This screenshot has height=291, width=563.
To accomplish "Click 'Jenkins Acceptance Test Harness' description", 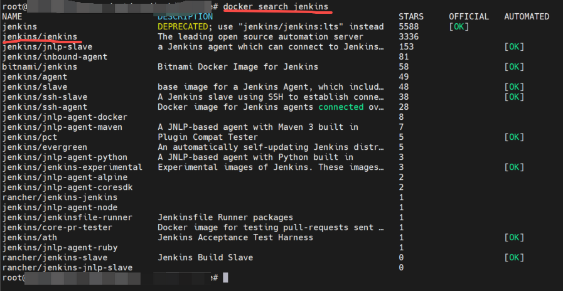I will (235, 238).
